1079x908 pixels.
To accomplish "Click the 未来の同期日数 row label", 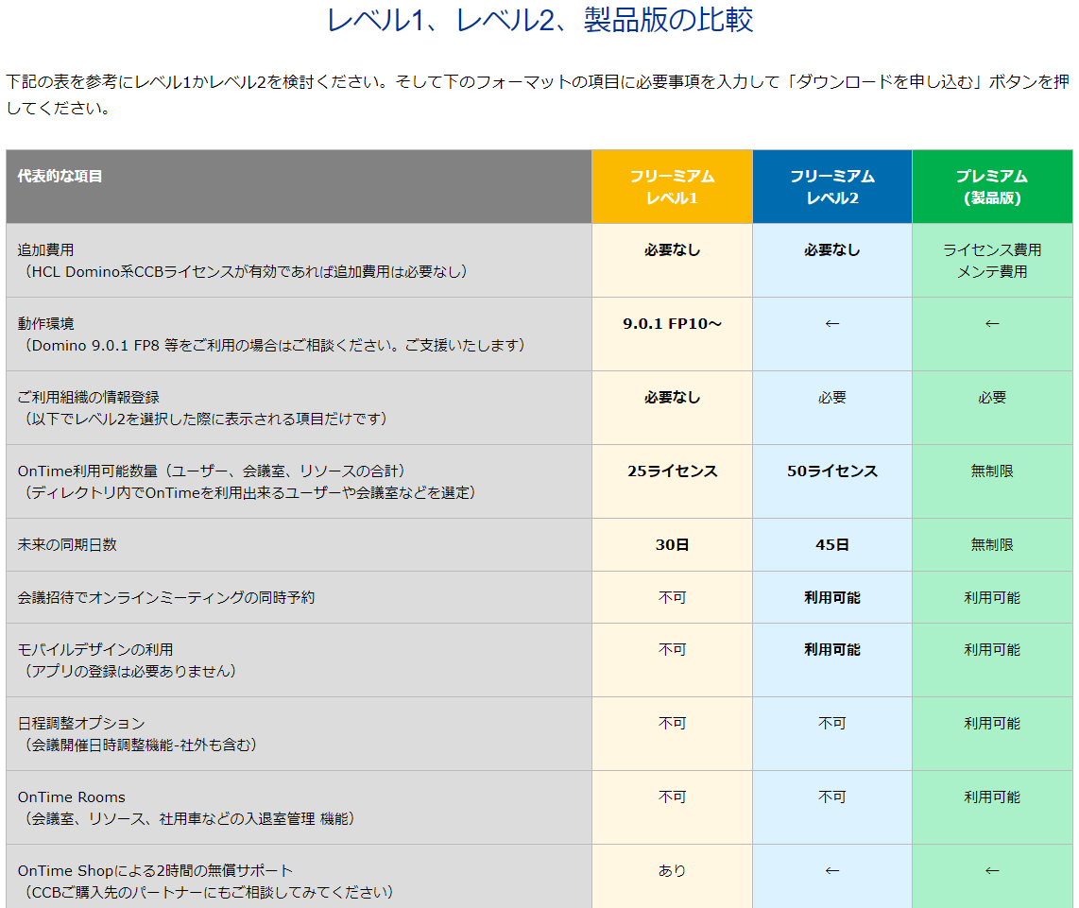I will point(67,544).
